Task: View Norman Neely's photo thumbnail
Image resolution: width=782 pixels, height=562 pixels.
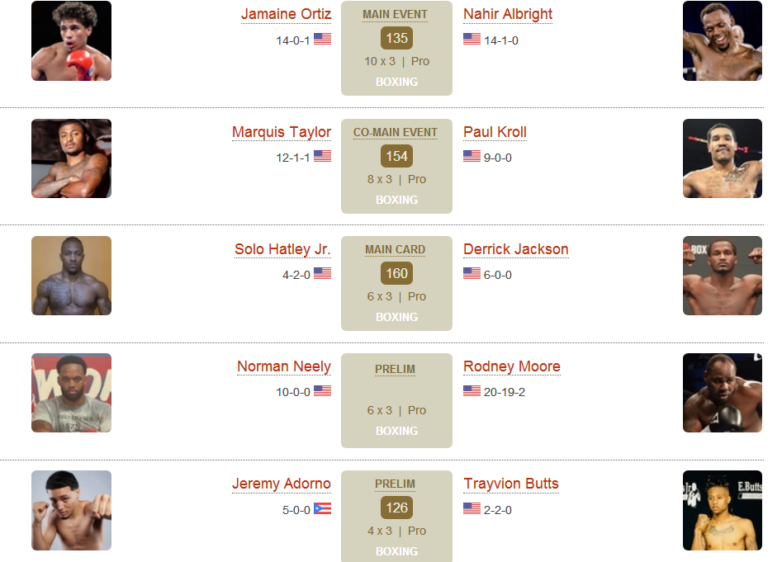Action: click(71, 393)
